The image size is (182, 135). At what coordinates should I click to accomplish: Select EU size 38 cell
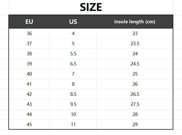pos(29,54)
